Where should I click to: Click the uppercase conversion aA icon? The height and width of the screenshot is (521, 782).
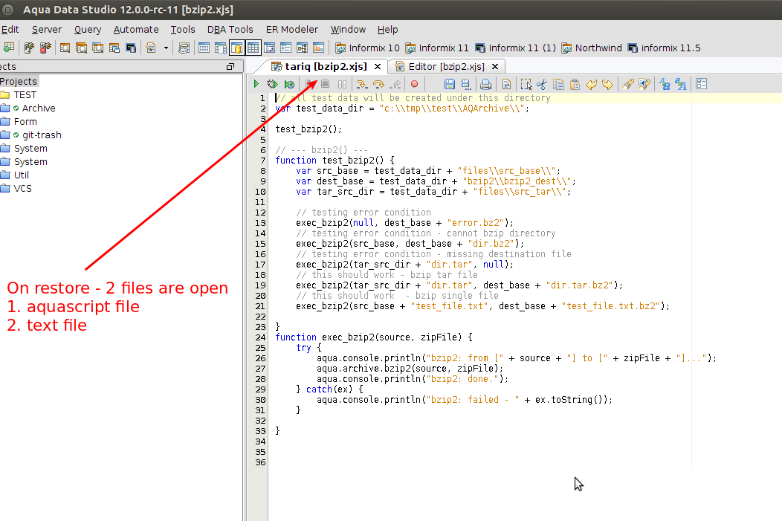click(681, 84)
